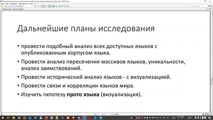Select the image selection tool

coord(54,6)
